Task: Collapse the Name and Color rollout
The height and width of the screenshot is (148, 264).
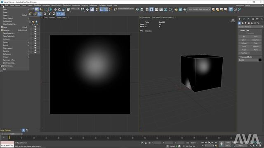Action: (246, 57)
